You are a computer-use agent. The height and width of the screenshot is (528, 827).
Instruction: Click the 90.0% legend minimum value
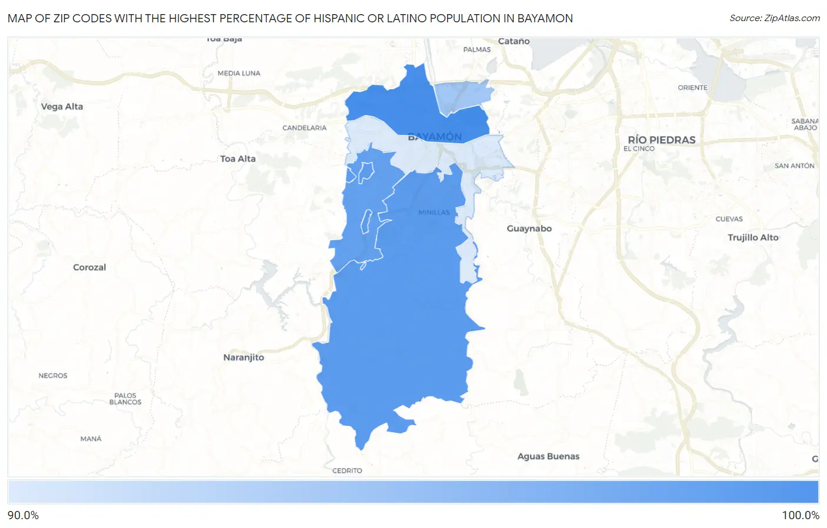point(23,516)
